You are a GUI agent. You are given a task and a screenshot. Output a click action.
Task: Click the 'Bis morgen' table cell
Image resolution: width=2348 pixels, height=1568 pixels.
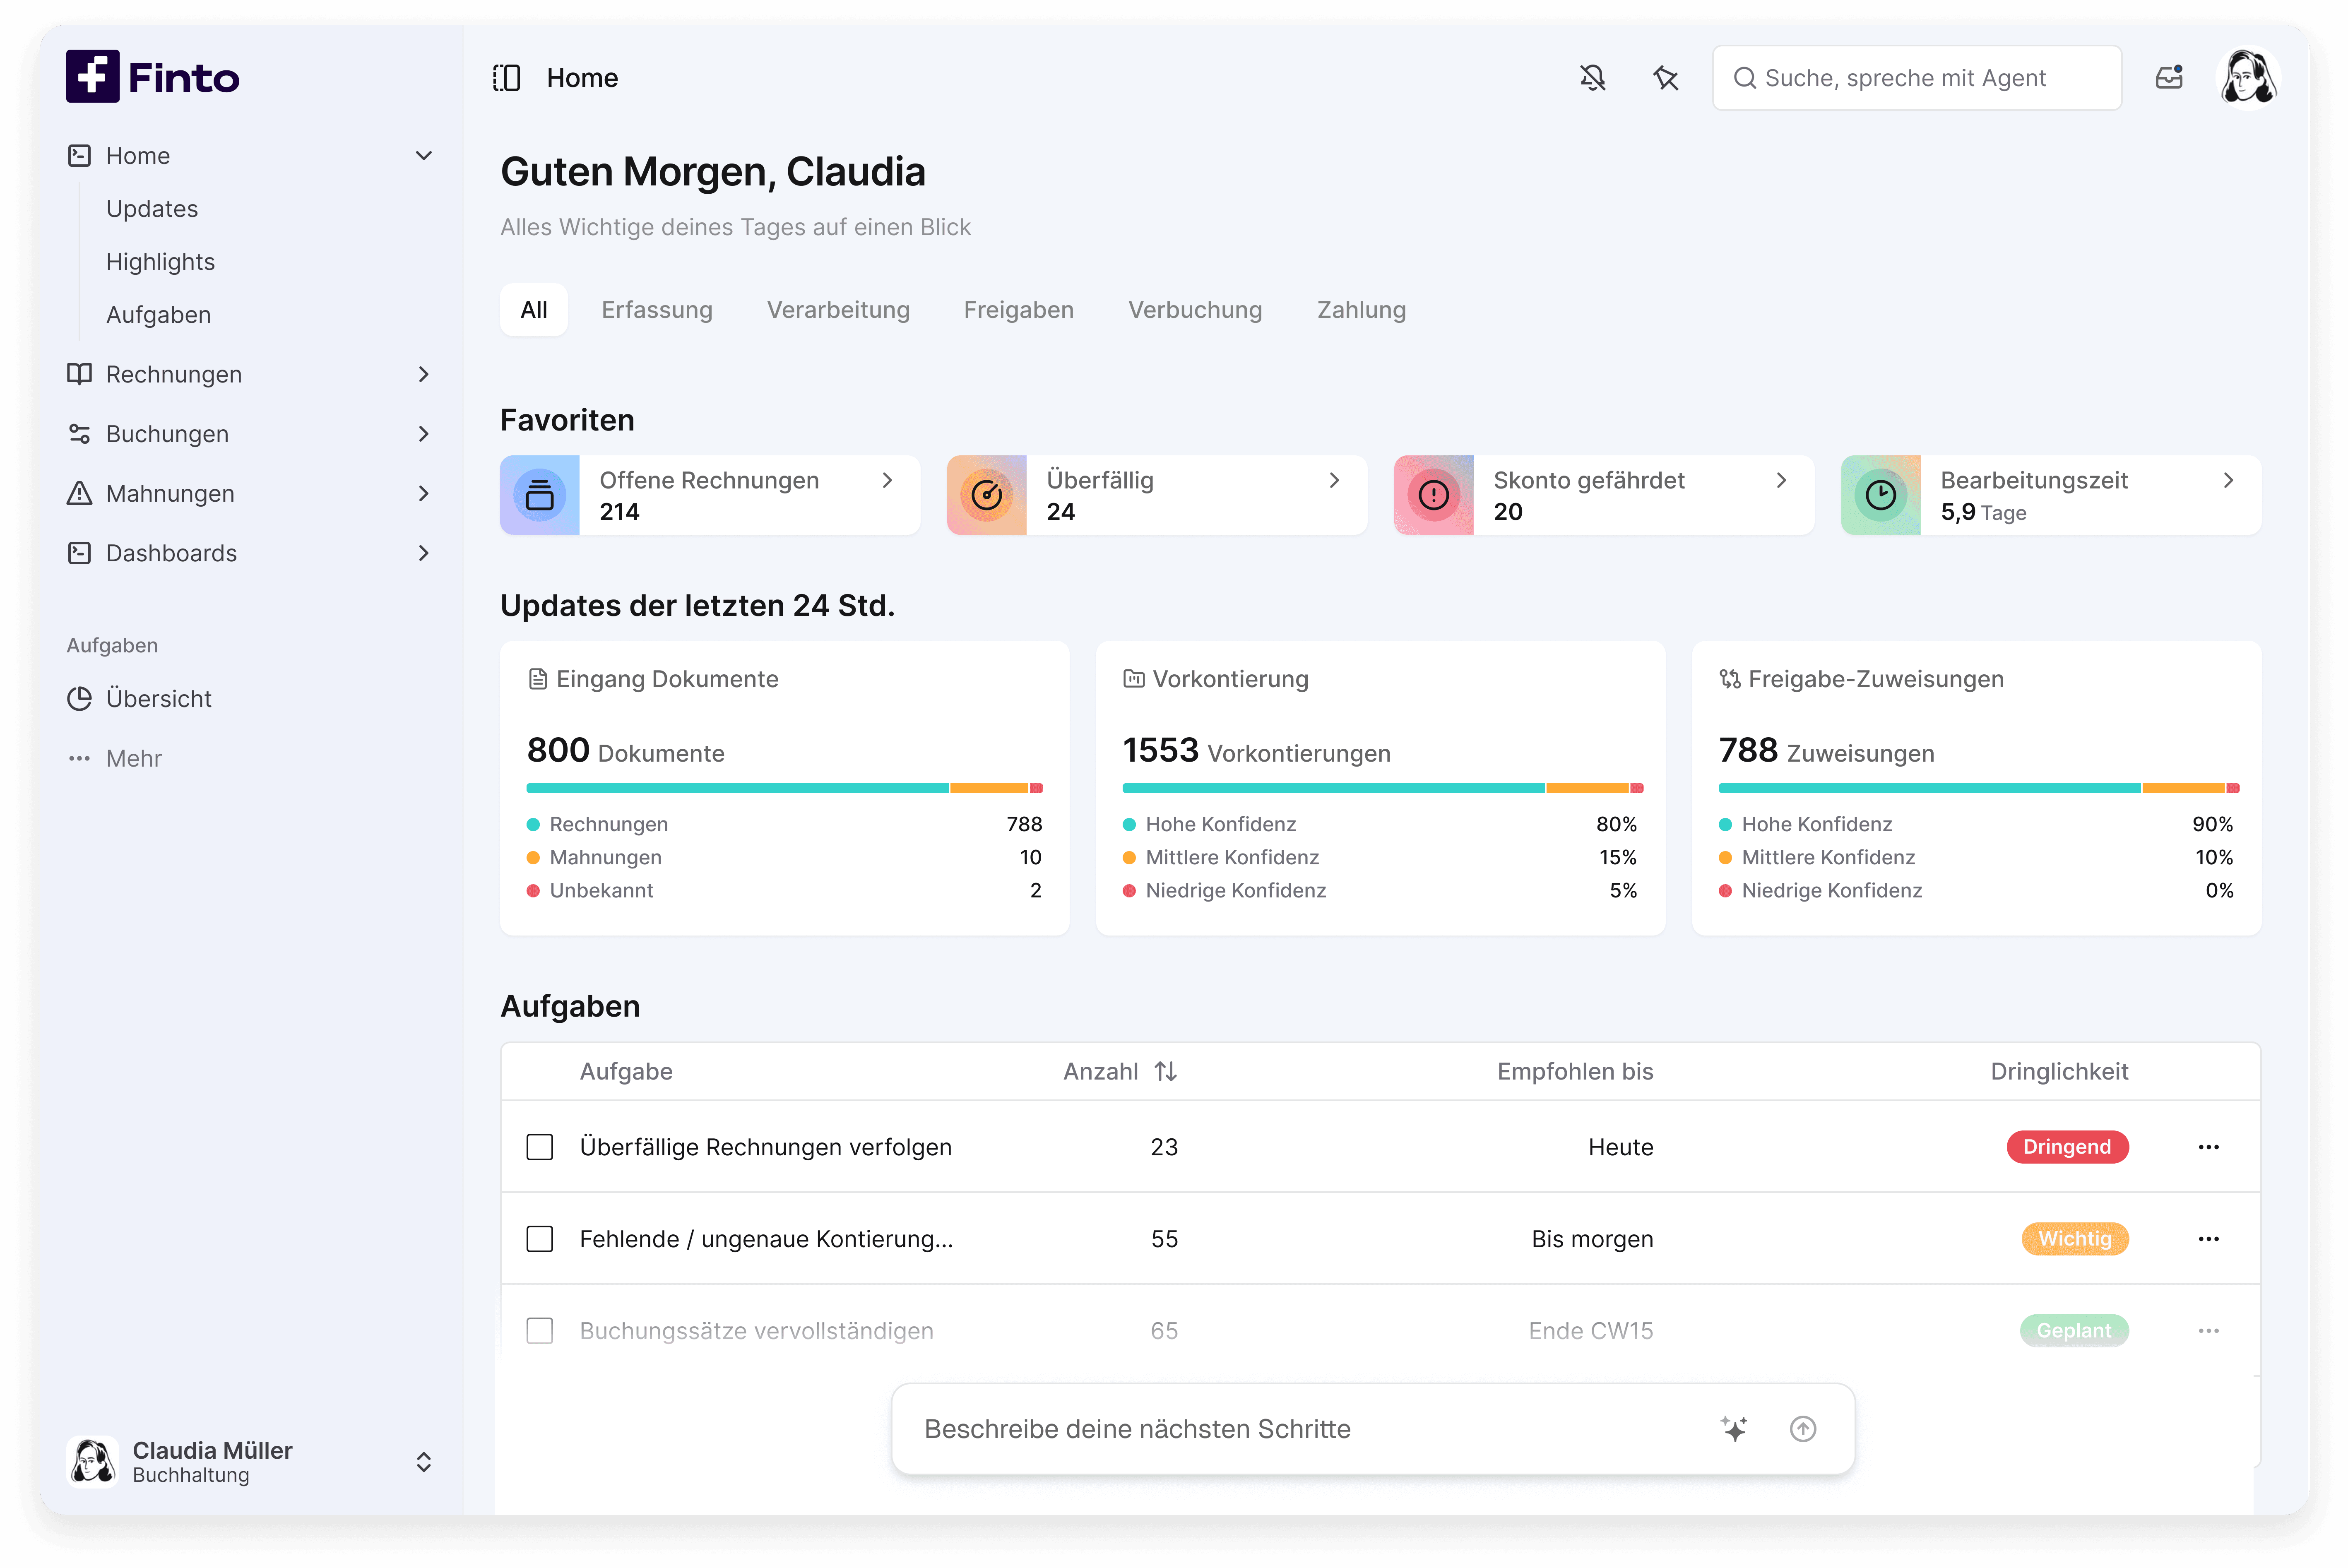pyautogui.click(x=1592, y=1239)
